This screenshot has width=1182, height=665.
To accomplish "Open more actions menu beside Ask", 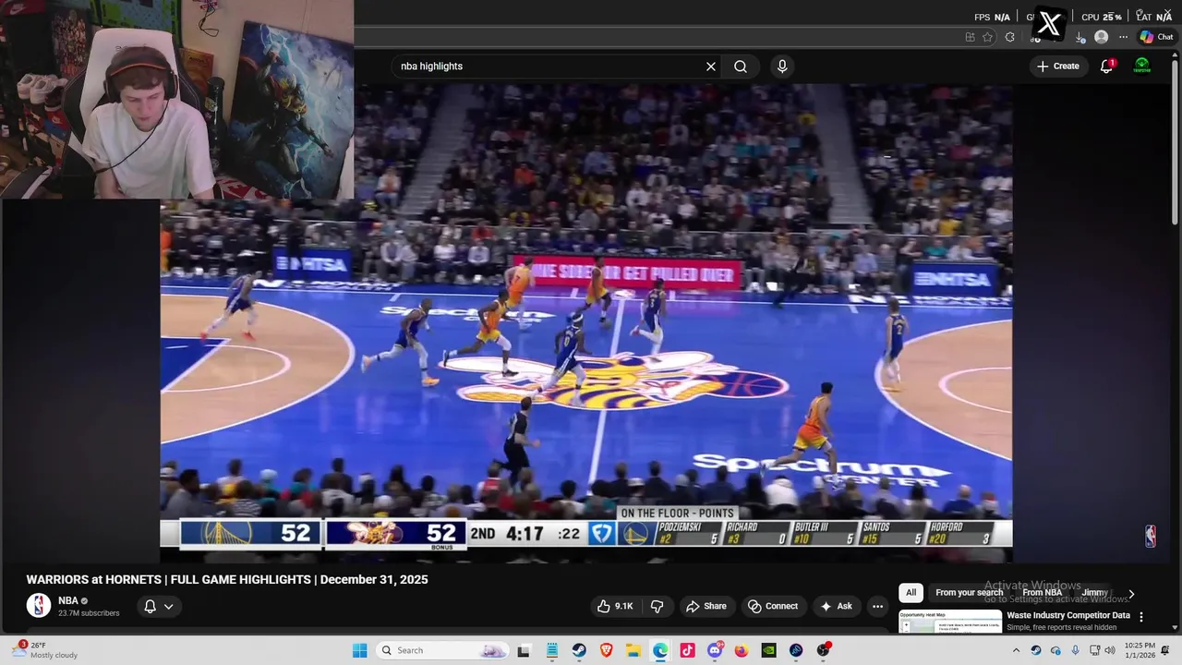I will [877, 606].
